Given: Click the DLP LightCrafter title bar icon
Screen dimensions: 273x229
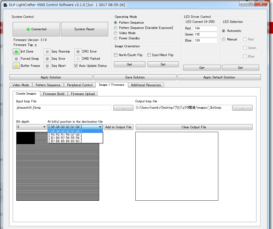Looking at the screenshot, I should 6,5.
